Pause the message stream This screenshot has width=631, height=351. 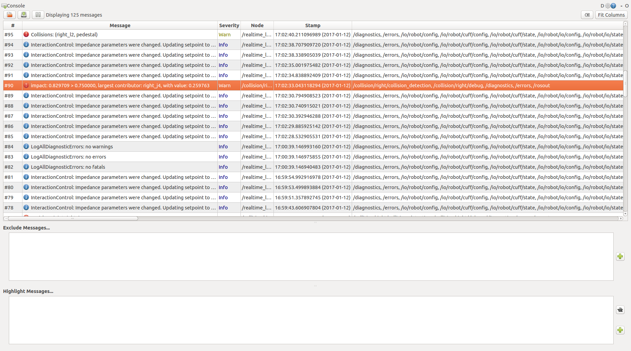[38, 15]
